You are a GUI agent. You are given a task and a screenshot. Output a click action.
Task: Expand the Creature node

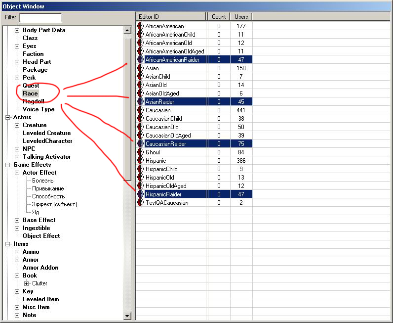click(x=17, y=125)
